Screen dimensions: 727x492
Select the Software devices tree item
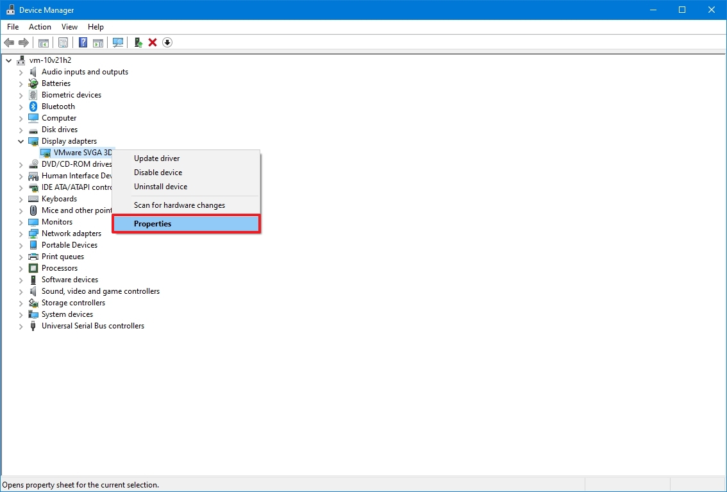click(x=69, y=280)
